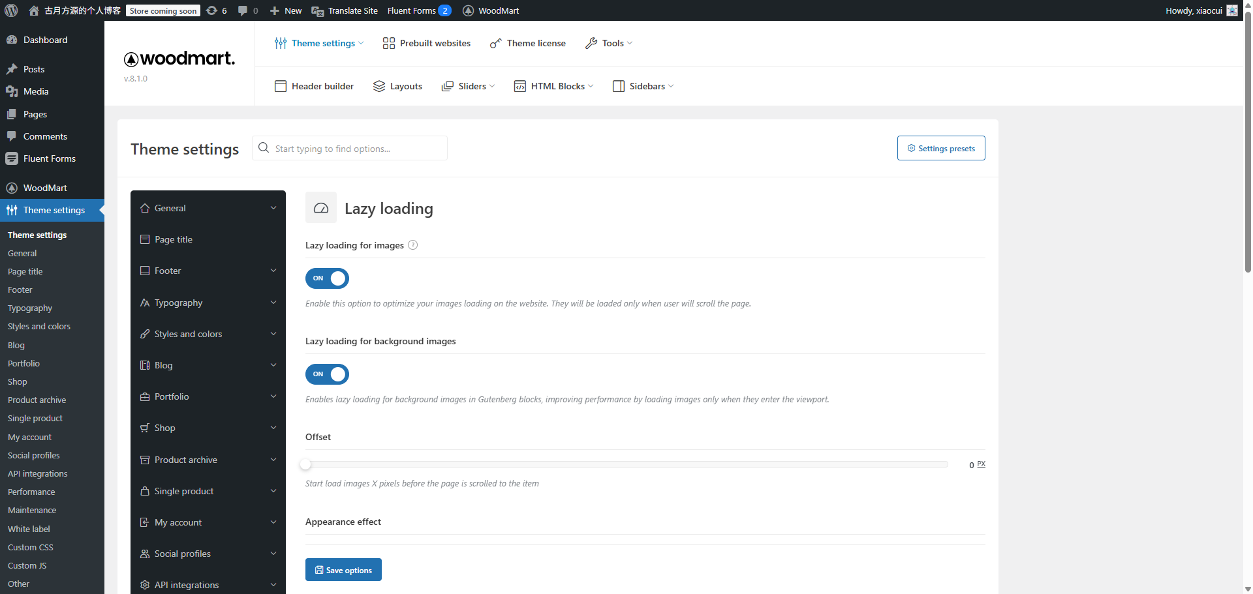Click the Offset slider handle
Screen dimensions: 1253x594
point(305,464)
